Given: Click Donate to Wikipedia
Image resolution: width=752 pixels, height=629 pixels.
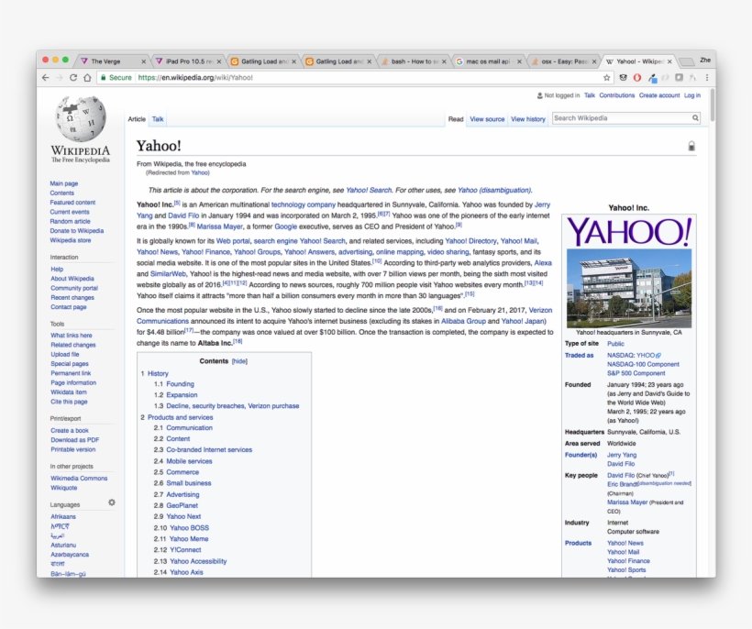Looking at the screenshot, I should click(x=77, y=230).
